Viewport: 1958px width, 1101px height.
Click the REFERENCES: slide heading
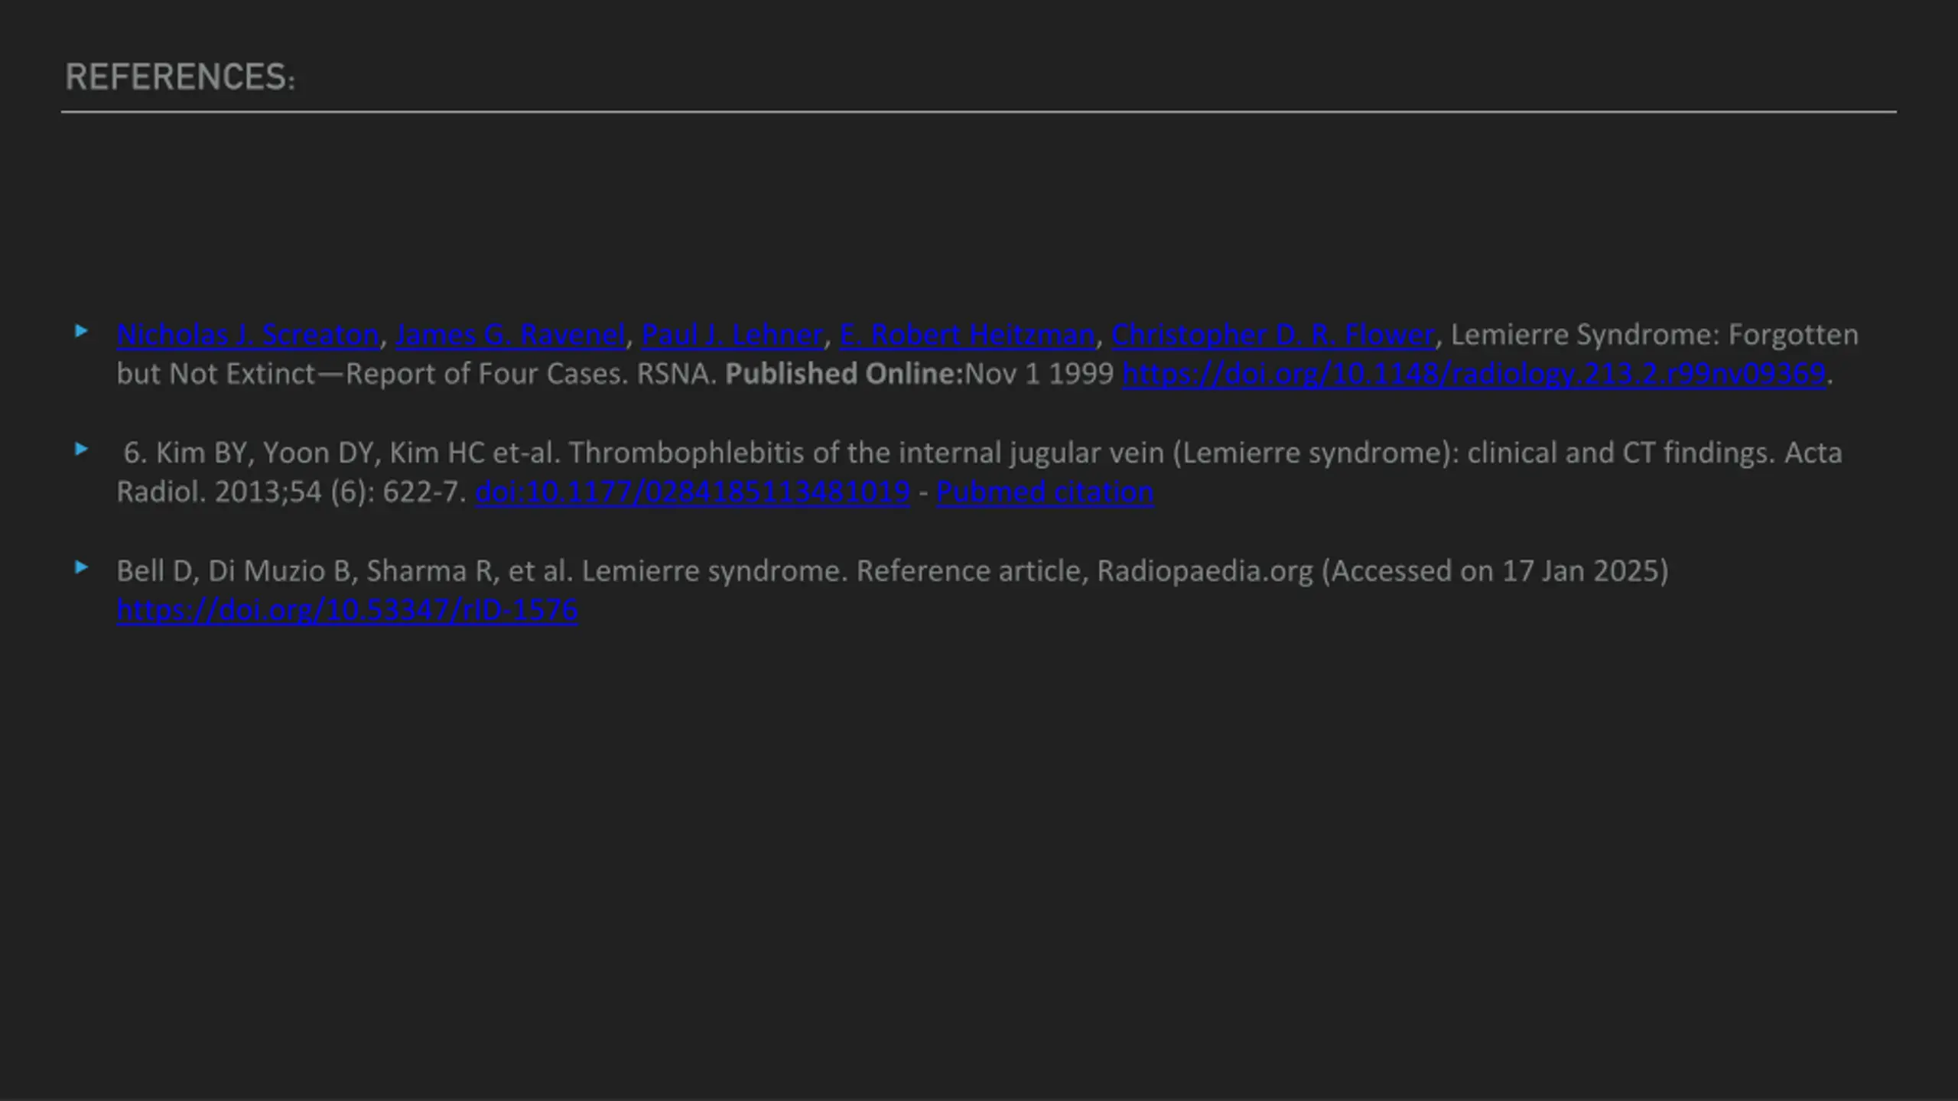(180, 77)
